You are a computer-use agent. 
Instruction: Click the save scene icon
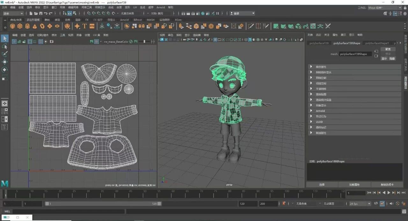40,13
